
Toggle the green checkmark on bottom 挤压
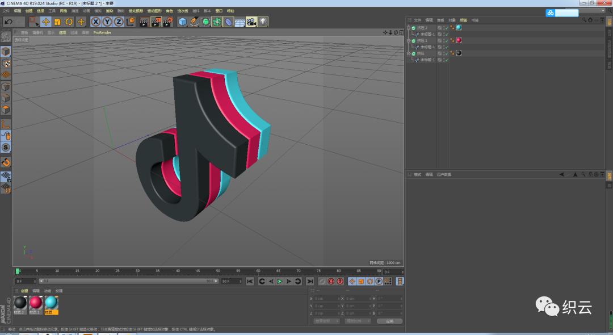click(x=447, y=53)
